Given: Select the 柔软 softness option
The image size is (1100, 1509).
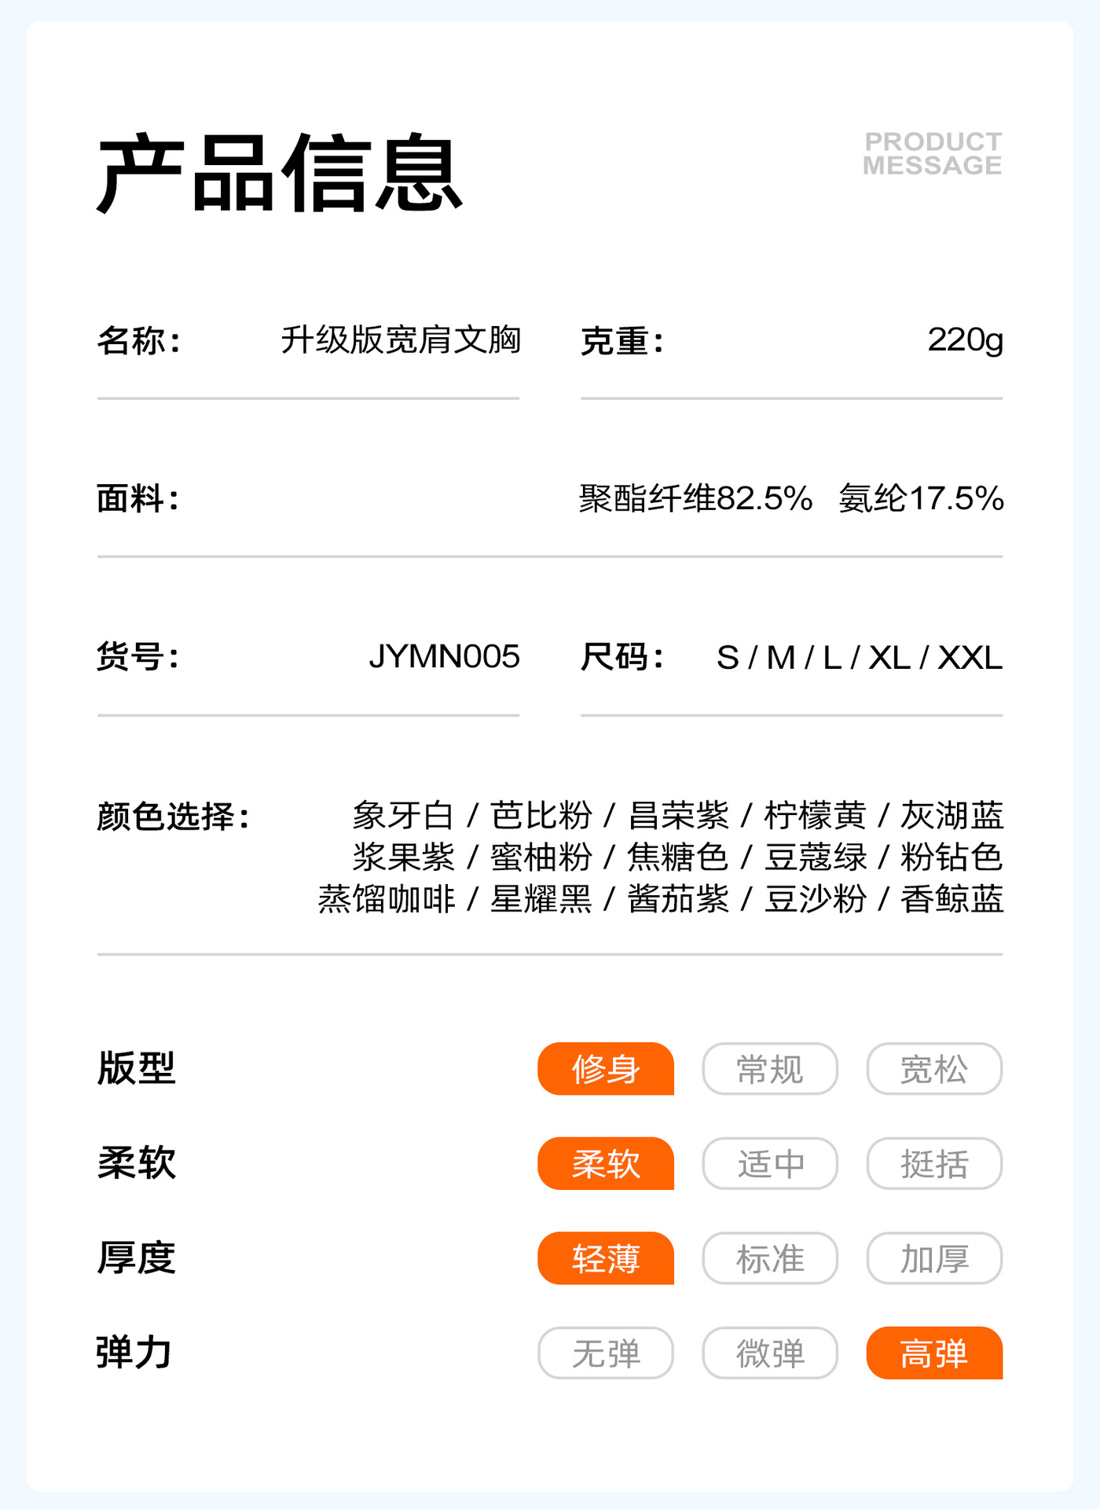Looking at the screenshot, I should (605, 1163).
